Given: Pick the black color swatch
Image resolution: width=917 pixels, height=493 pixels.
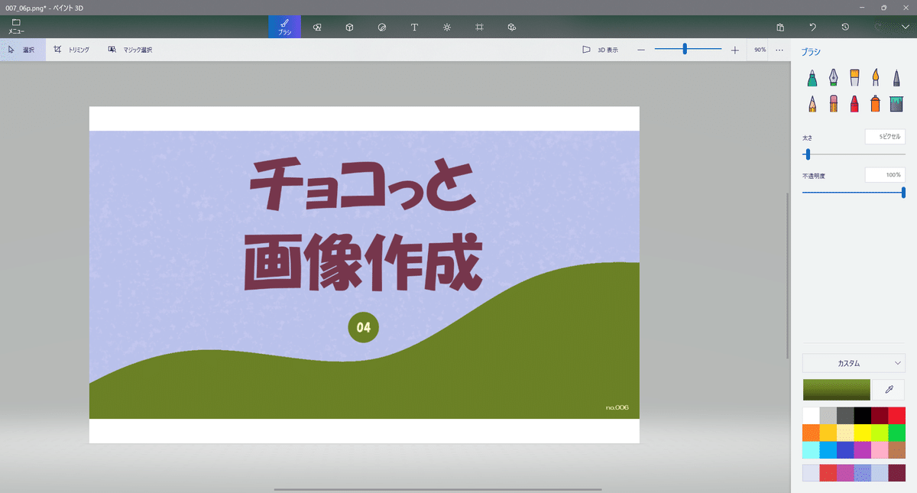Looking at the screenshot, I should click(862, 416).
